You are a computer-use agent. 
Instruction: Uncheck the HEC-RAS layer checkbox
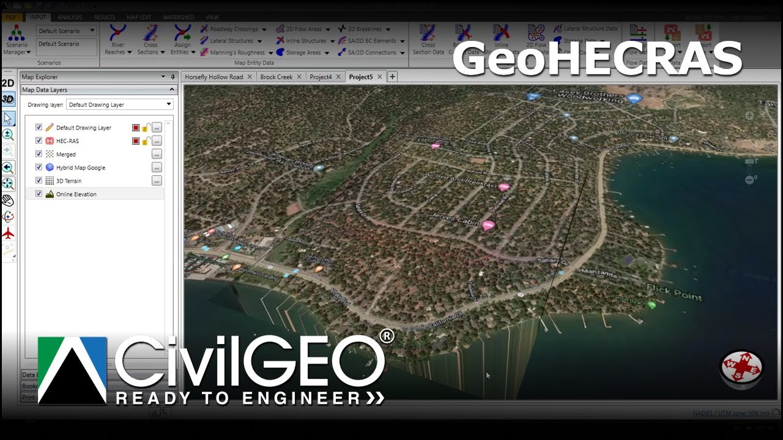39,141
